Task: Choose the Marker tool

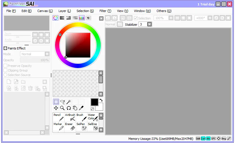Action: click(x=58, y=126)
